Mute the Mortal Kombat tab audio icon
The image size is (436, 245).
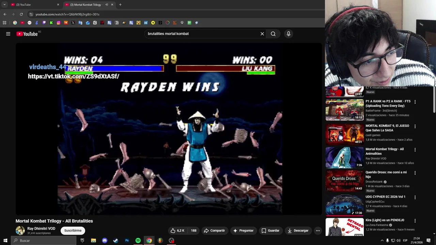[107, 5]
